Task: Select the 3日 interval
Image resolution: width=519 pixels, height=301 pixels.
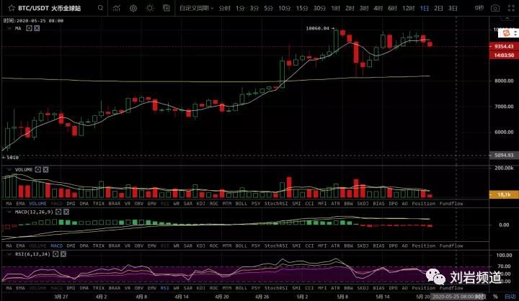Action: click(453, 8)
